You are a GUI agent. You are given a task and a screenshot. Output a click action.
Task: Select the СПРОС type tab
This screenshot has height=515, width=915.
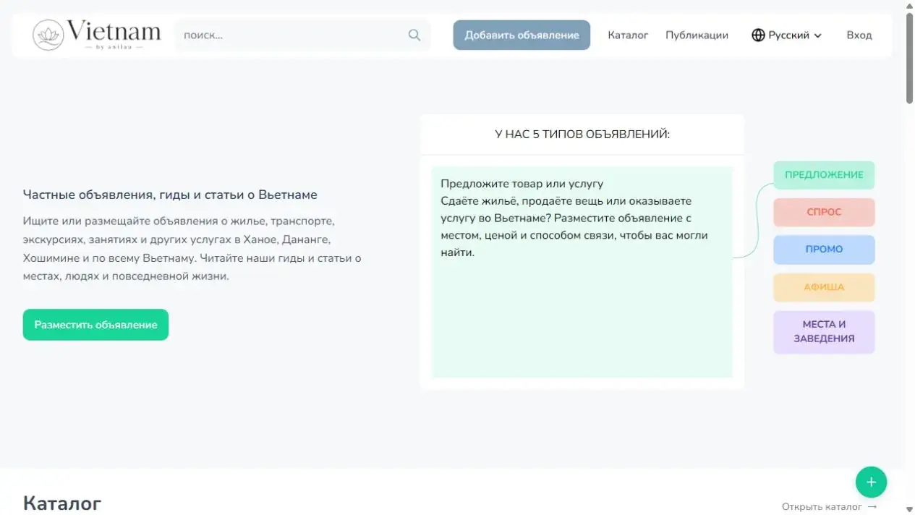pos(824,213)
